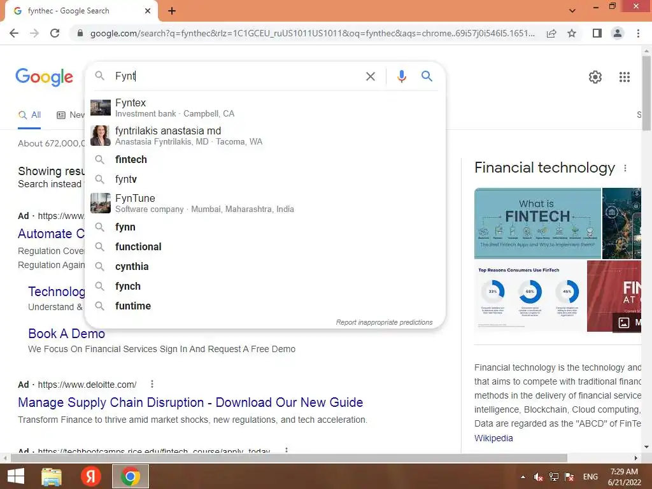Click the deloitte.com ad URL
The height and width of the screenshot is (489, 652).
tap(87, 385)
